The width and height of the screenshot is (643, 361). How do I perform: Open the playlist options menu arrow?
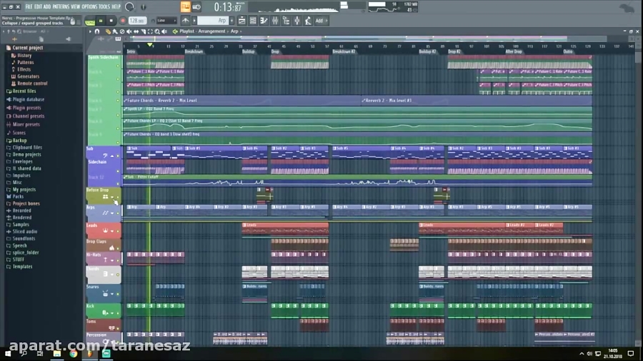pos(91,31)
